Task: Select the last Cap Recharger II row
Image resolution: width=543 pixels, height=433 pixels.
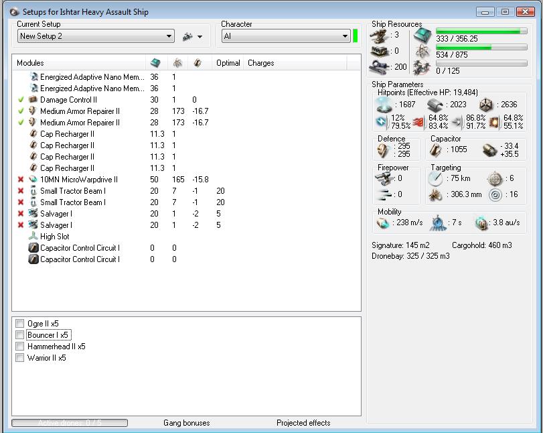Action: coord(187,168)
